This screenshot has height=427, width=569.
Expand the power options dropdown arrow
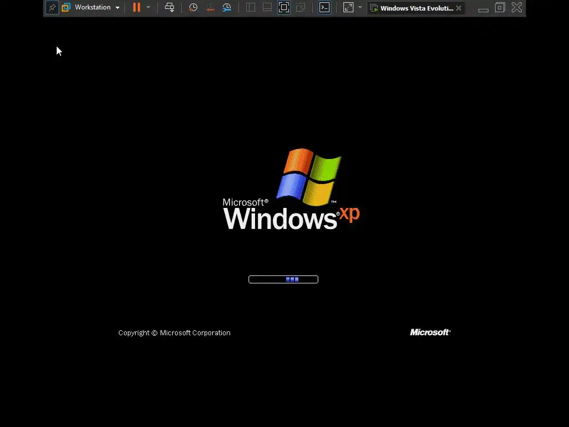pyautogui.click(x=148, y=7)
